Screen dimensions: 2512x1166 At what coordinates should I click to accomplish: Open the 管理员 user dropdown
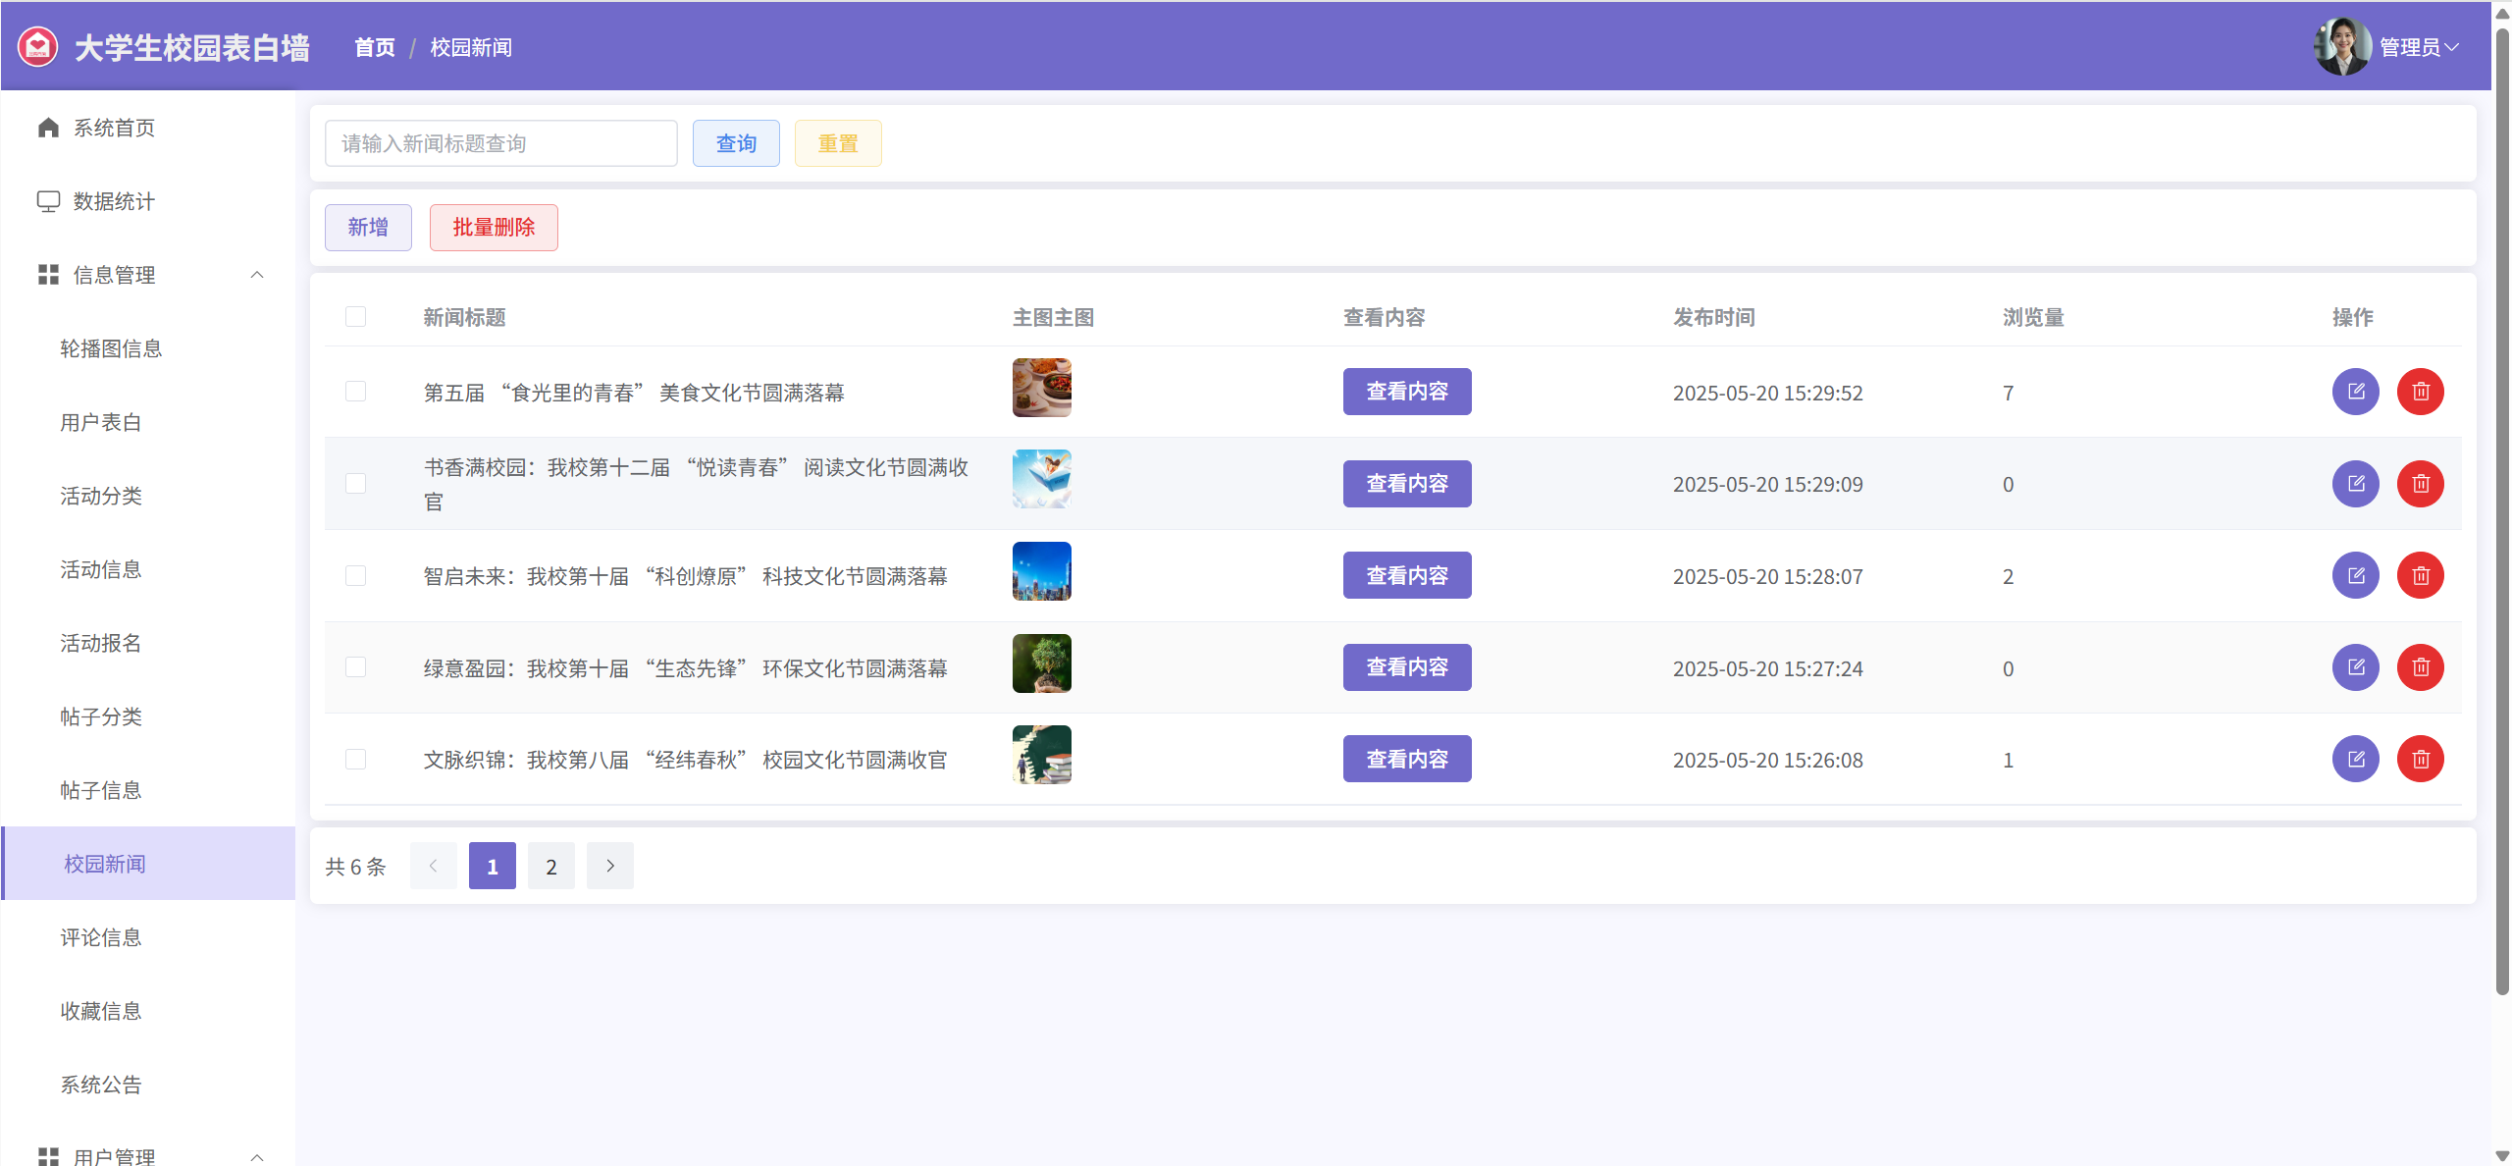click(2419, 47)
